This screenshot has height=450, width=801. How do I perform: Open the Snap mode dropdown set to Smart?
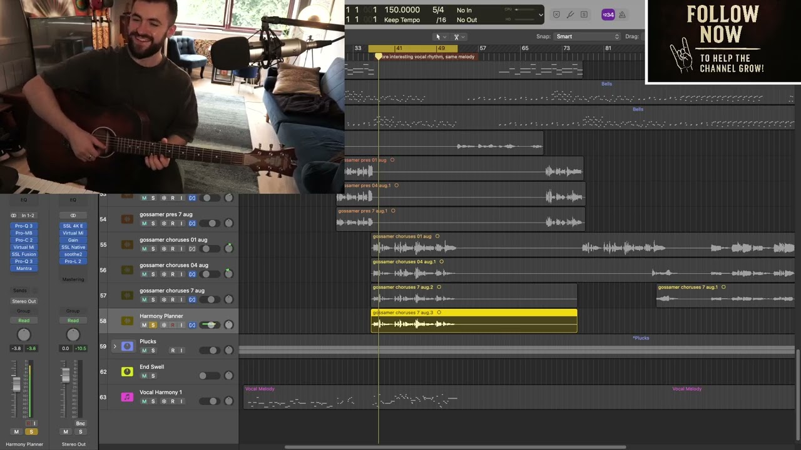pos(587,37)
